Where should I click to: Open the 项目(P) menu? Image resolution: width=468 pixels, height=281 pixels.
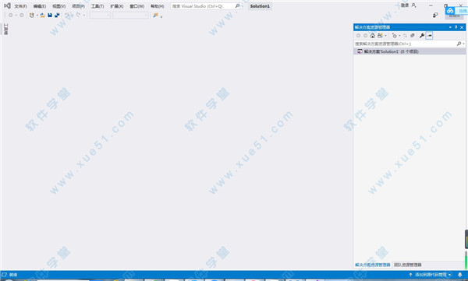coord(78,6)
